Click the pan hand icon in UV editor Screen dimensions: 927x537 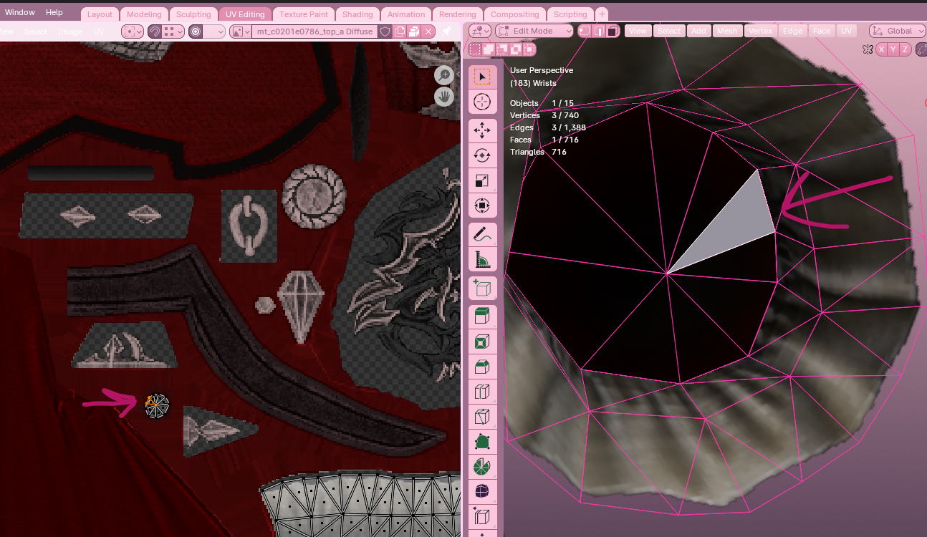click(444, 96)
